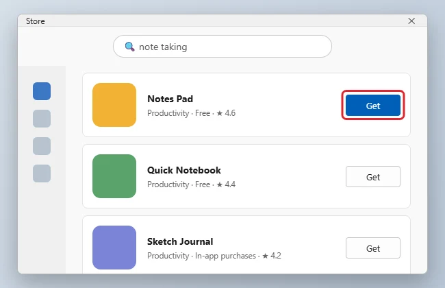Viewport: 445px width, 288px height.
Task: Select the fourth gray sidebar icon
Action: (42, 173)
